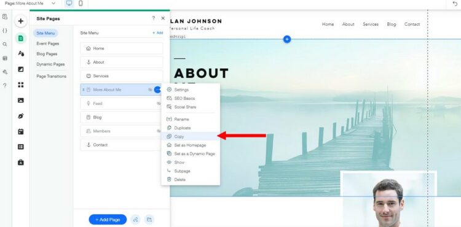Image resolution: width=461 pixels, height=227 pixels.
Task: Open the Page Transitions tab
Action: pyautogui.click(x=51, y=76)
